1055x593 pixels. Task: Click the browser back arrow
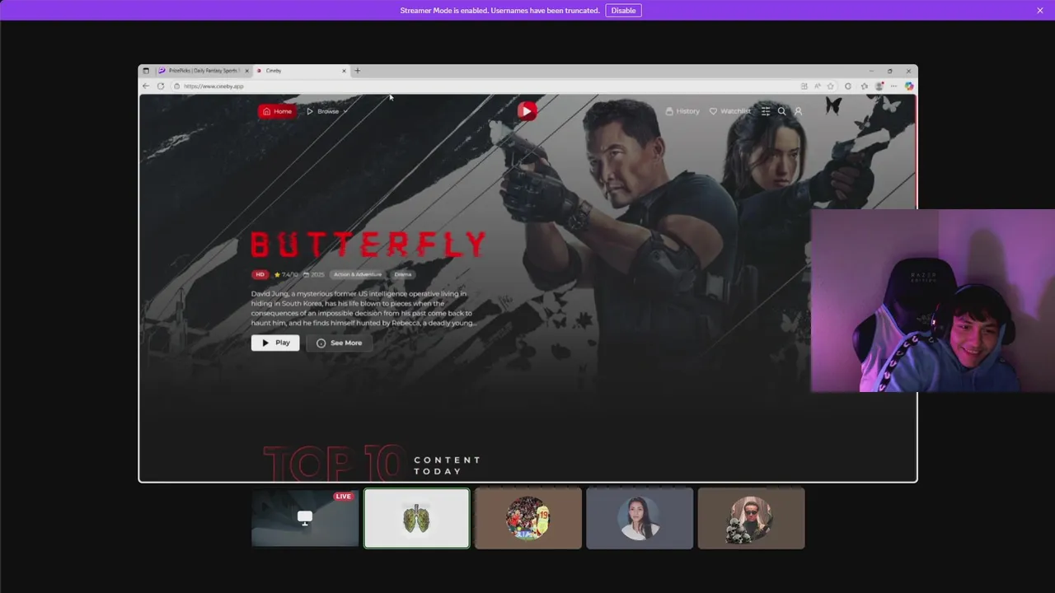[x=146, y=86]
